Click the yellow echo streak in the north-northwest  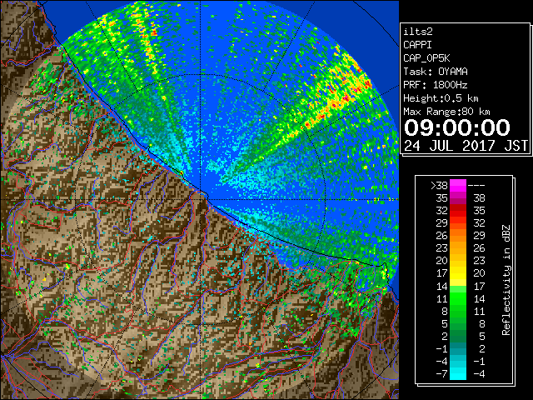coord(147,37)
